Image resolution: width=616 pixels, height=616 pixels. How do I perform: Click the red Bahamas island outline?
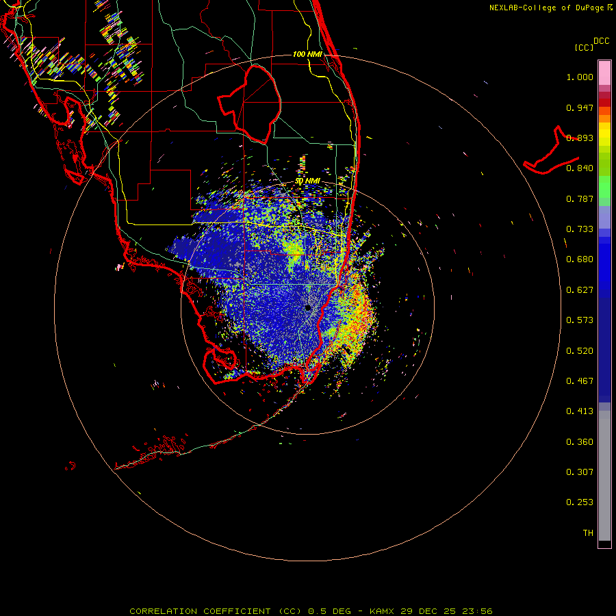point(551,150)
